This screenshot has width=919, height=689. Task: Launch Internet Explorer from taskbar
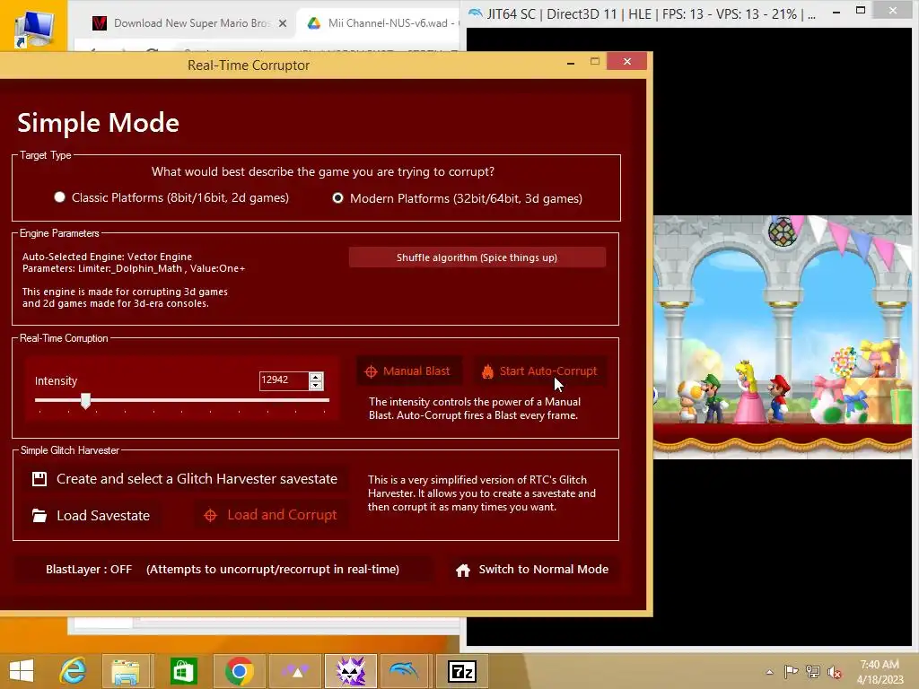[x=73, y=671]
